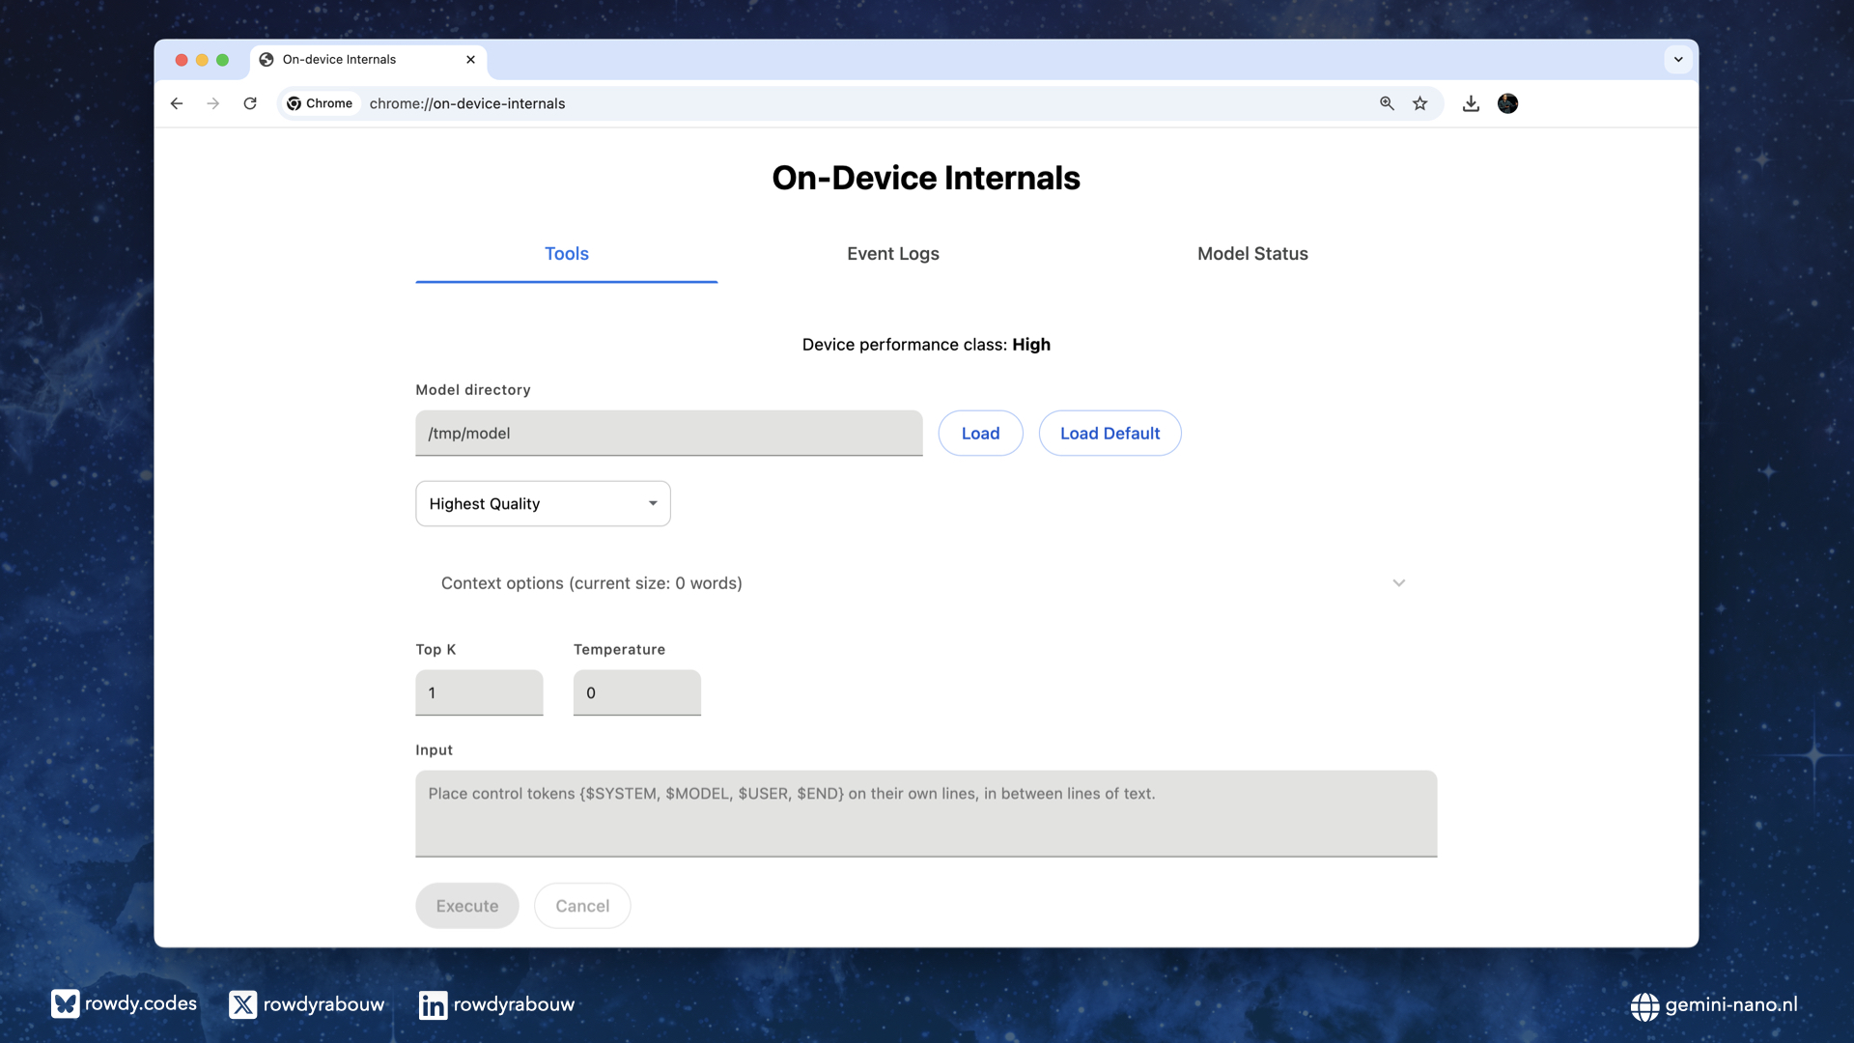Bookmark this page with the star icon
Image resolution: width=1854 pixels, height=1043 pixels.
click(x=1419, y=103)
